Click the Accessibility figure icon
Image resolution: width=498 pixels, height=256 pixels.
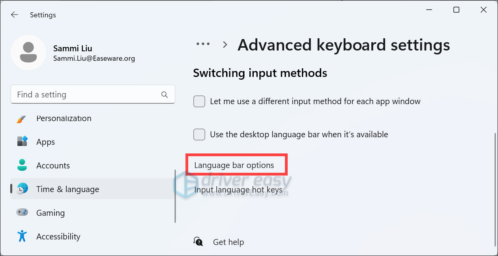point(22,236)
